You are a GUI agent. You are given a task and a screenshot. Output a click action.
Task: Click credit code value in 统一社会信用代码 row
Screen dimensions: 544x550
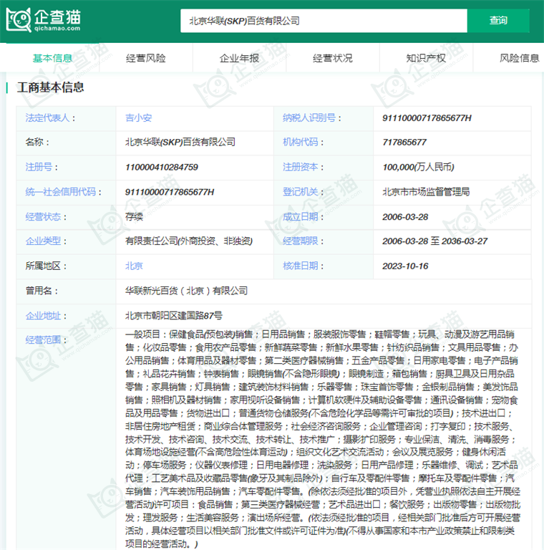click(x=170, y=192)
